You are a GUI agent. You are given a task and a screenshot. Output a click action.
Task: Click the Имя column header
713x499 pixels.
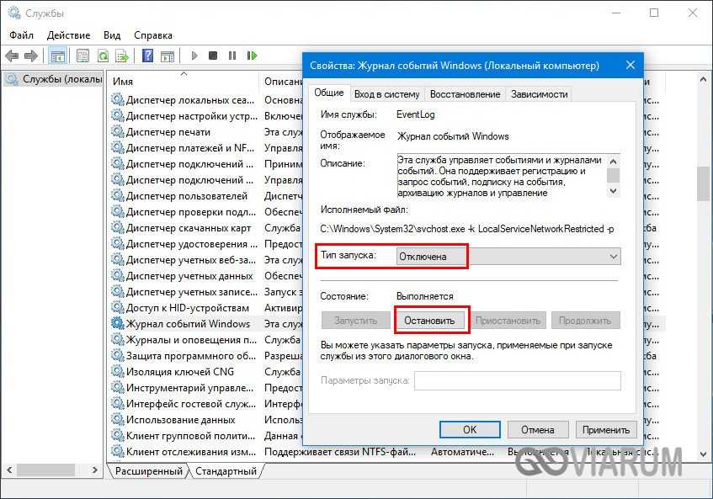[124, 81]
